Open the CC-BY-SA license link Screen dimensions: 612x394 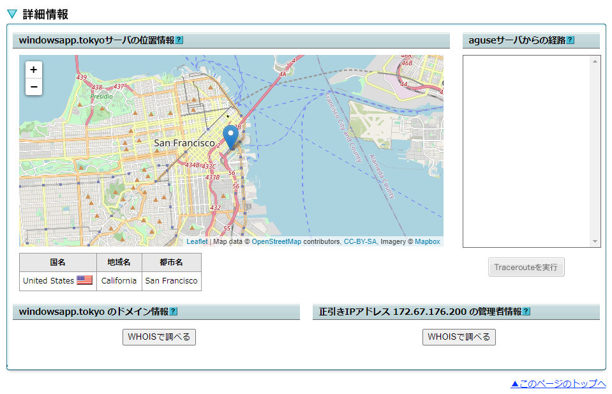(x=360, y=242)
